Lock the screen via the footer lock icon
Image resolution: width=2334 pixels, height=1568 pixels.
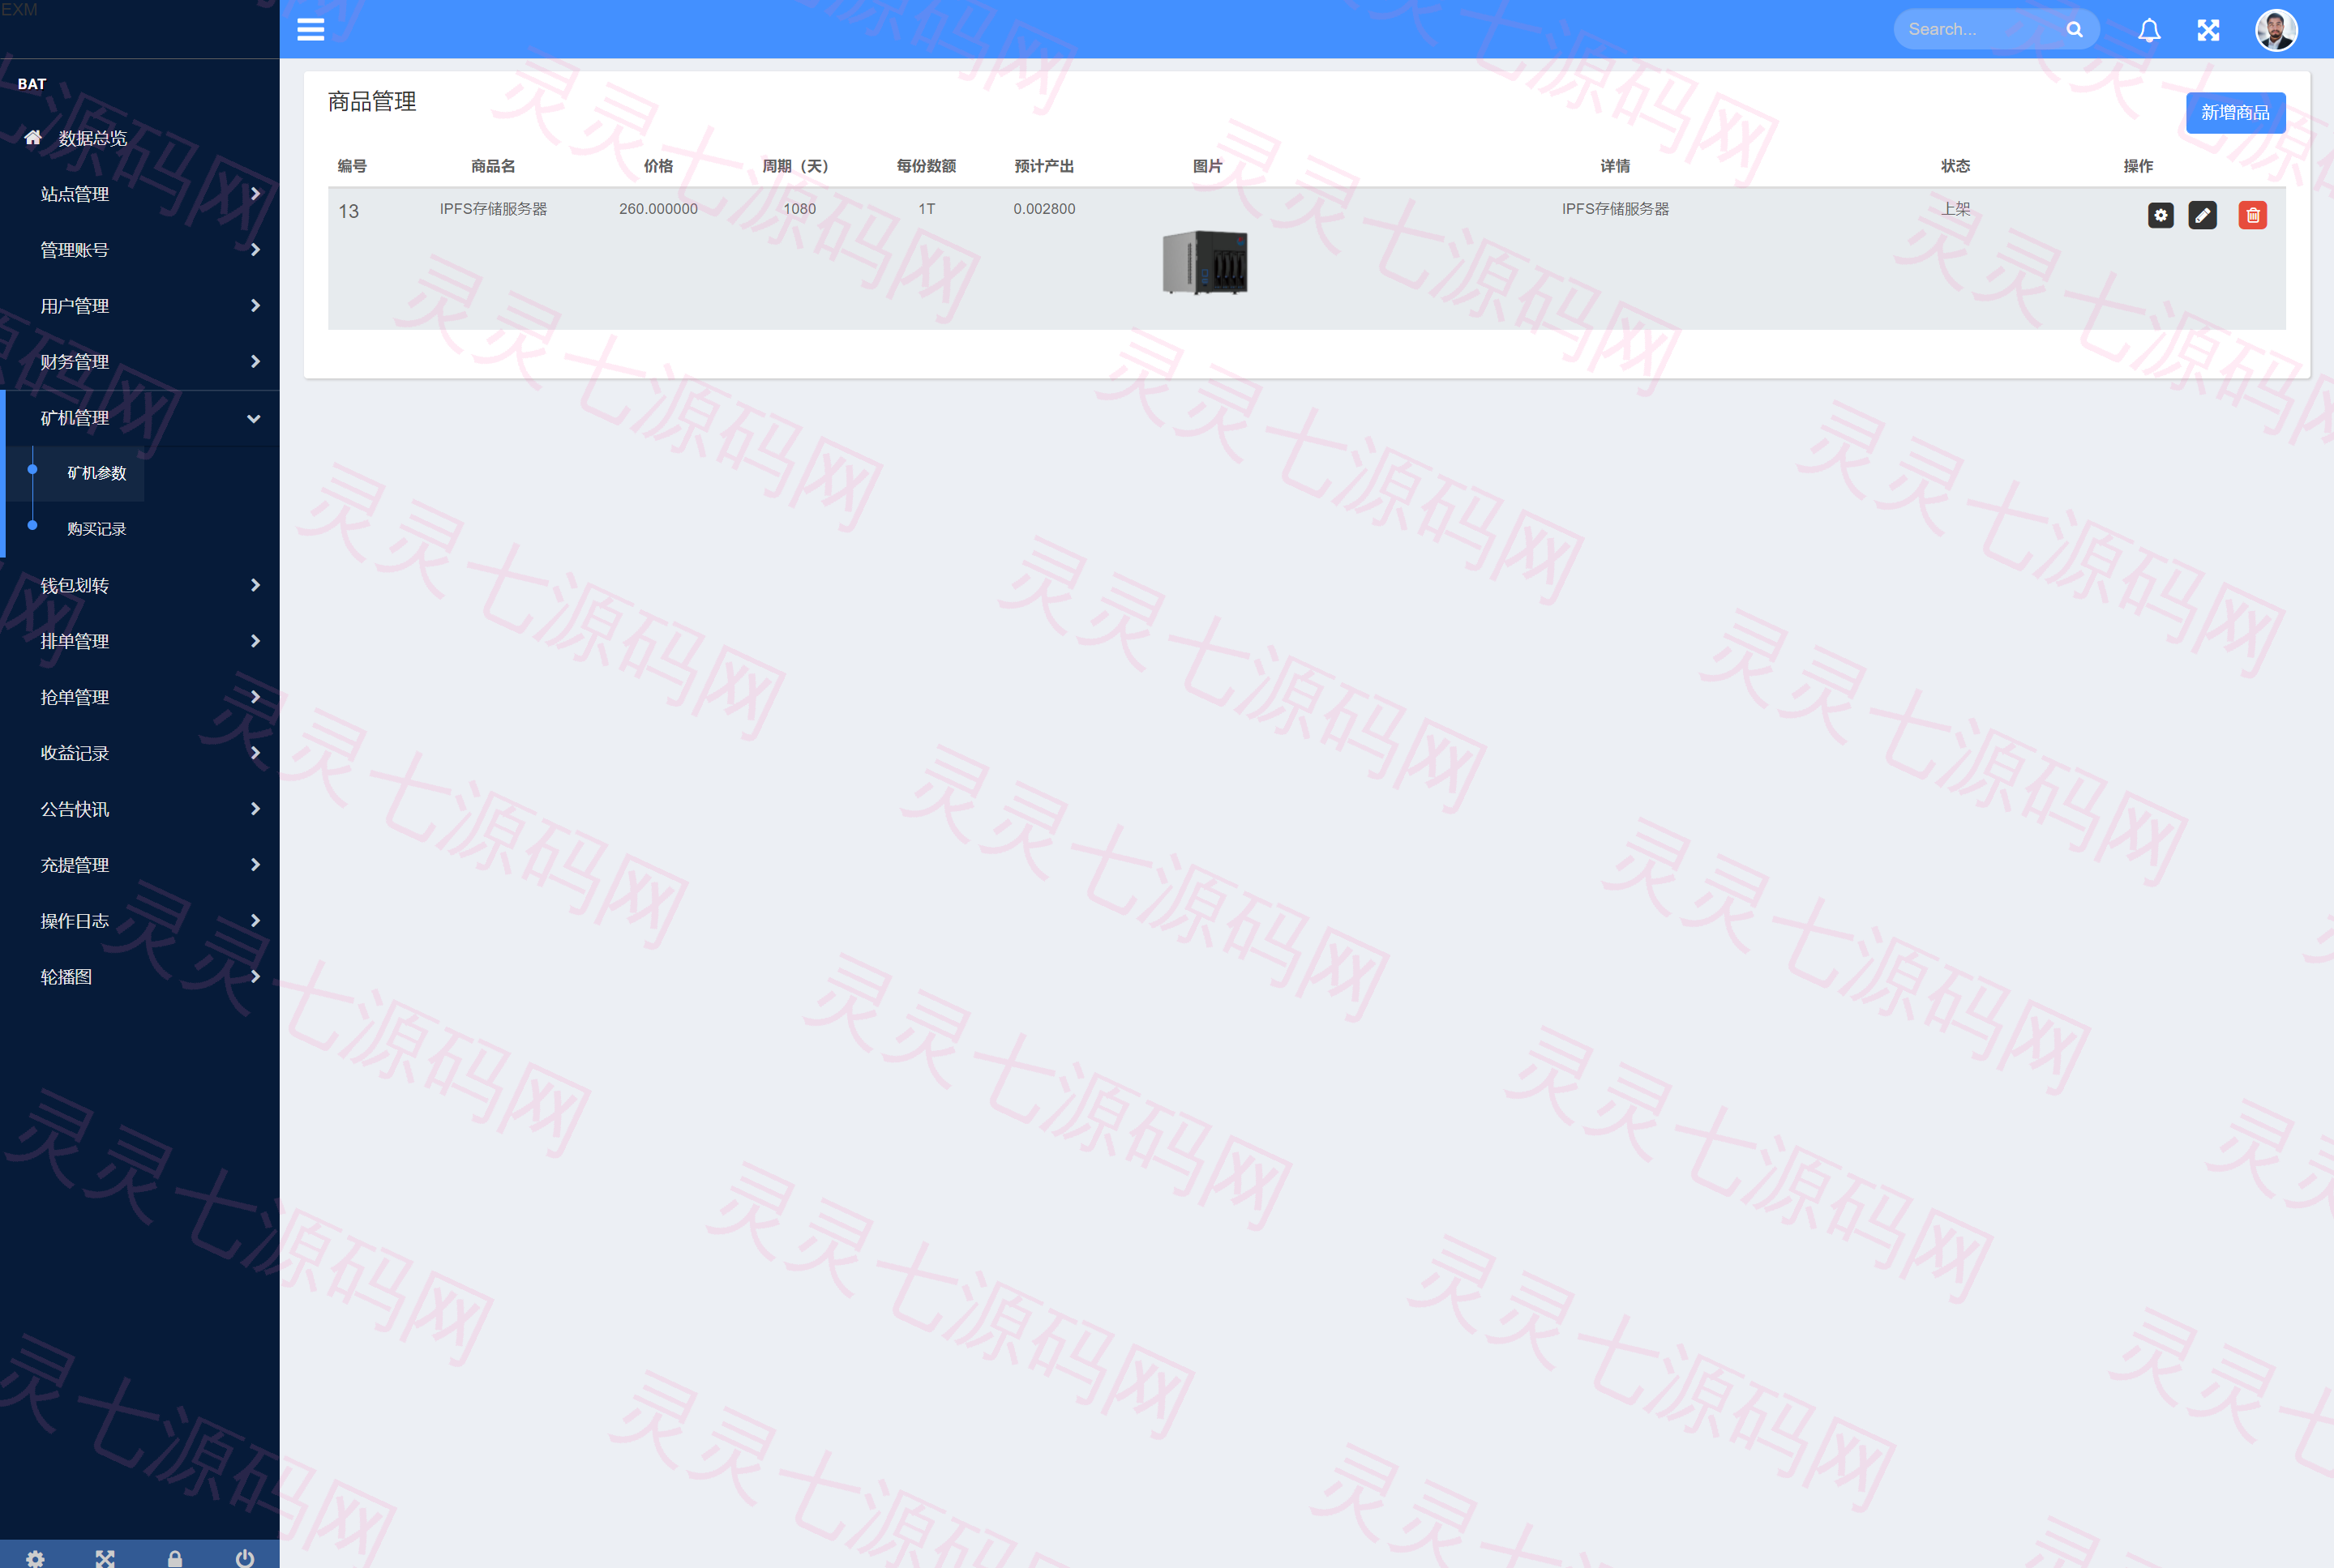coord(175,1558)
